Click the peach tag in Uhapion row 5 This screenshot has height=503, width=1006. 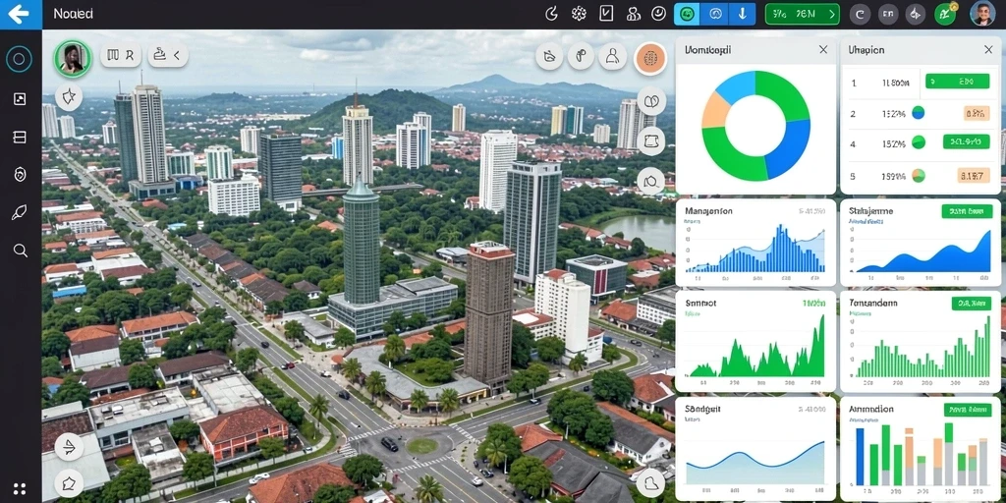pyautogui.click(x=974, y=175)
